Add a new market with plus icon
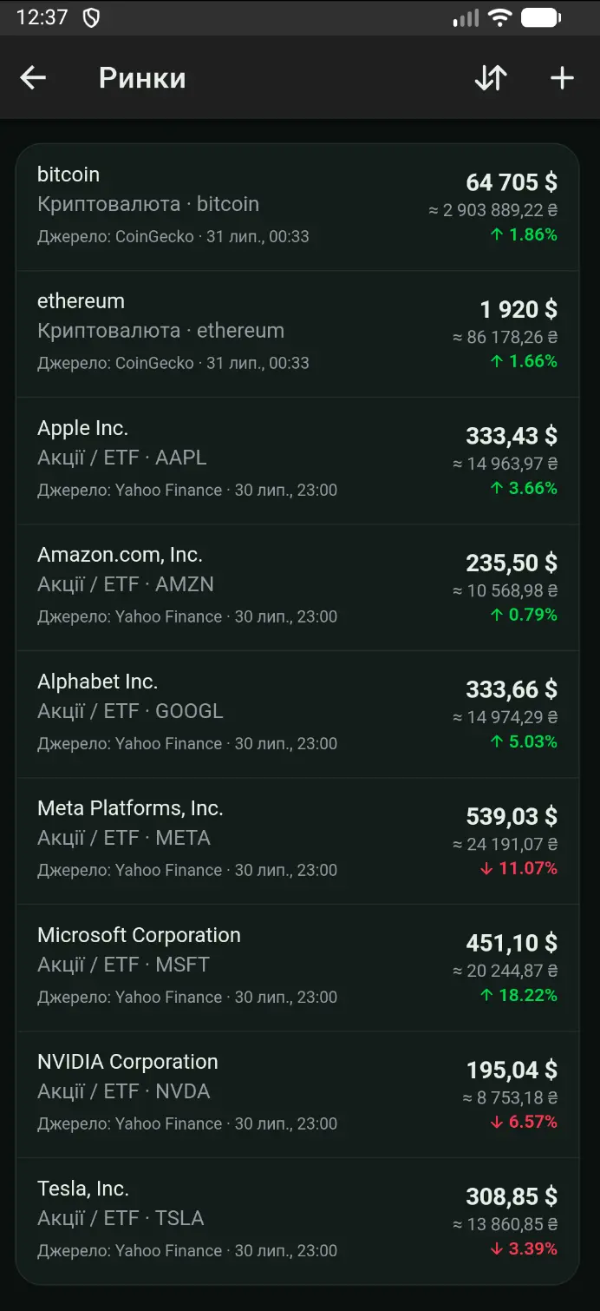Image resolution: width=600 pixels, height=1311 pixels. (563, 78)
